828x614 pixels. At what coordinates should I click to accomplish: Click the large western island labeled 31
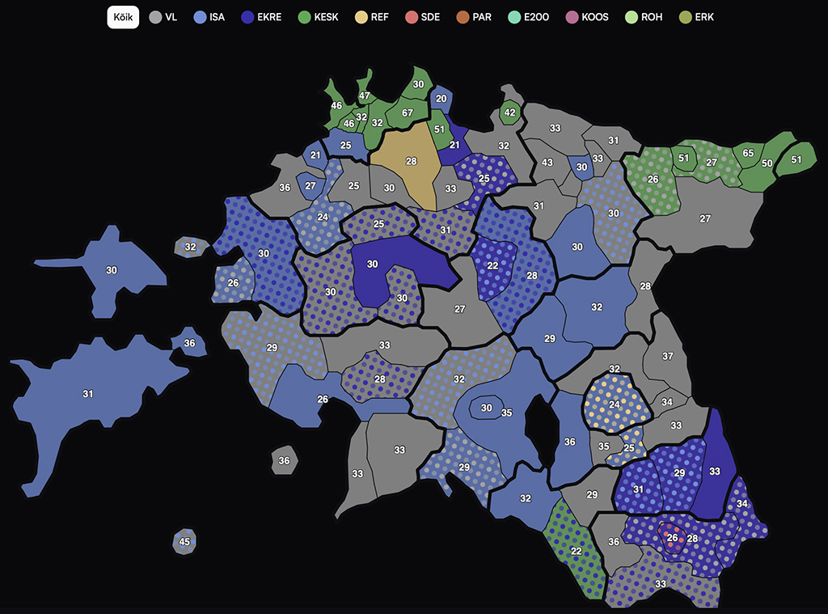tap(87, 394)
